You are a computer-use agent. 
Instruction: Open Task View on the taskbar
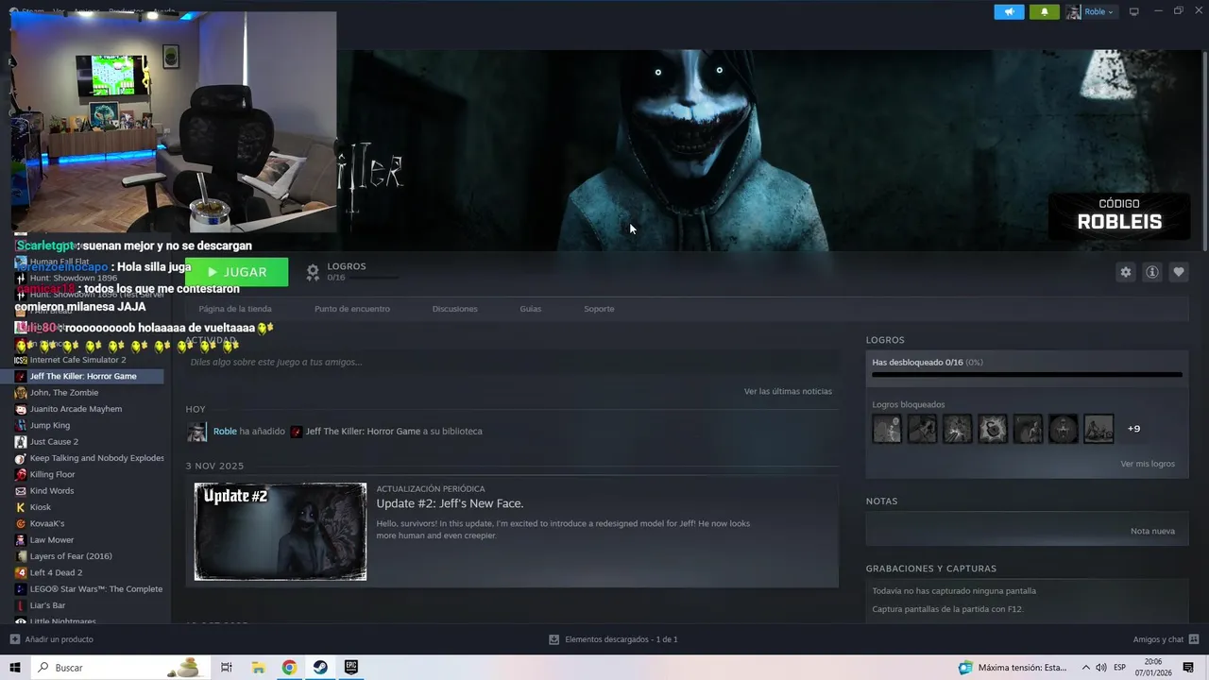227,668
